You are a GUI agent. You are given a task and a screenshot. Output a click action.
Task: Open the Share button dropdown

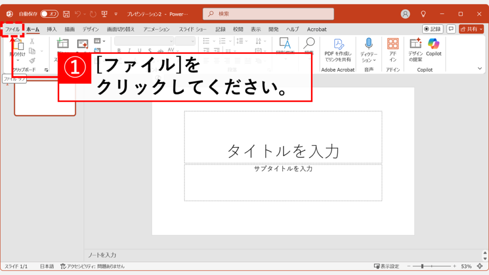[x=481, y=29]
